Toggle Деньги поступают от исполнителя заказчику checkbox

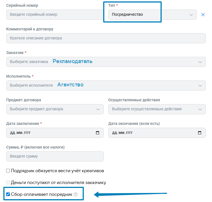tap(8, 182)
